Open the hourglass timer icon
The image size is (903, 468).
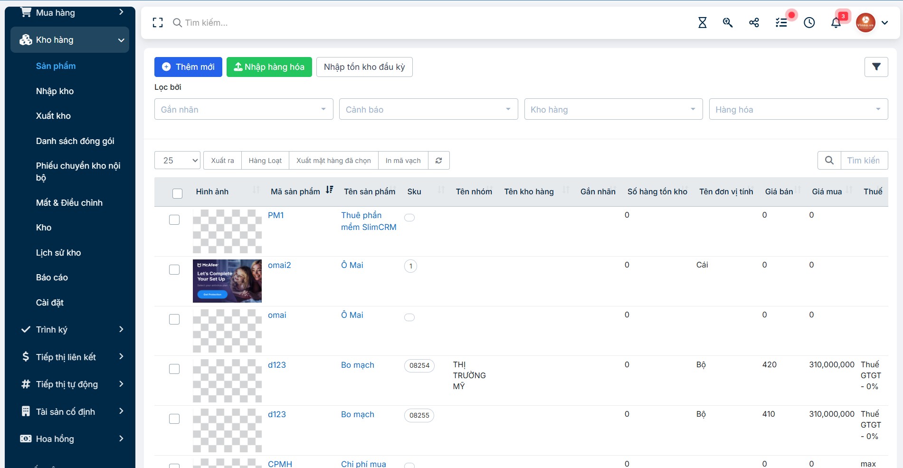pyautogui.click(x=702, y=22)
